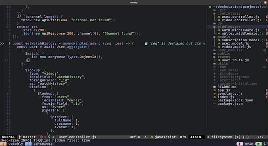Click the 'Channel not found' string
The width and height of the screenshot is (268, 146).
coord(91,20)
